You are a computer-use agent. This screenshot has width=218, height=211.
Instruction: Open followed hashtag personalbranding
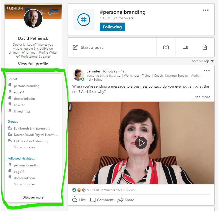(x=27, y=165)
